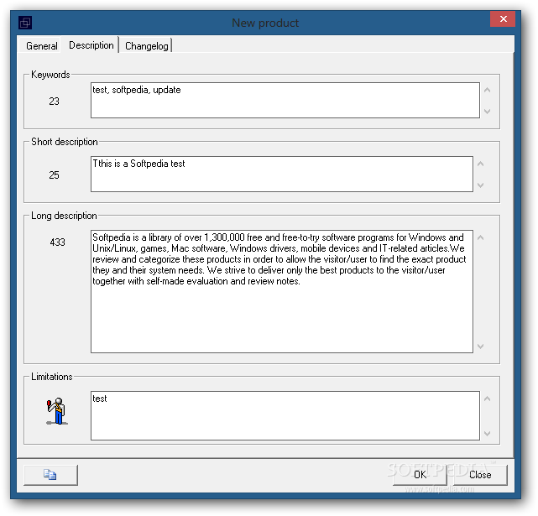Click inside the Long description text area
Viewport: 538px width, 516px height.
pyautogui.click(x=282, y=291)
